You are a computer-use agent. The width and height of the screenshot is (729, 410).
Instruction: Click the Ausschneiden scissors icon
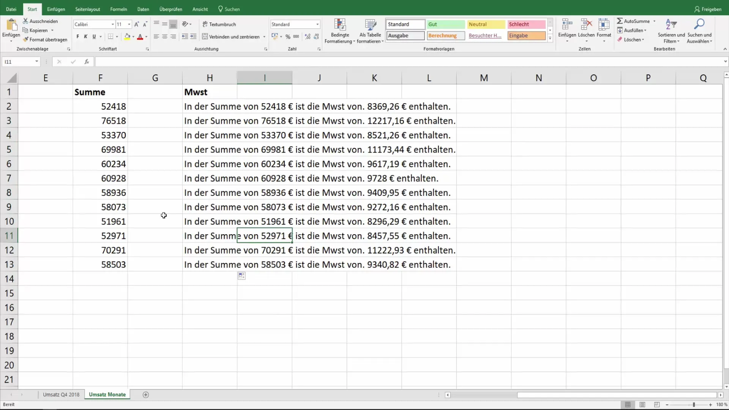(x=25, y=21)
